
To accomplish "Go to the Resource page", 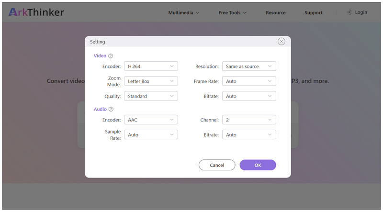I will pyautogui.click(x=276, y=13).
